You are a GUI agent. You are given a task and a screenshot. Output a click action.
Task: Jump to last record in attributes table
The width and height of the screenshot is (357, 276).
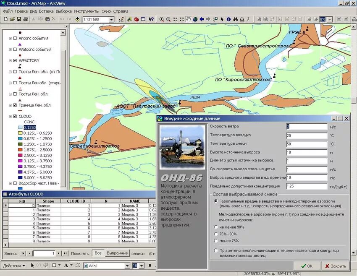point(66,253)
